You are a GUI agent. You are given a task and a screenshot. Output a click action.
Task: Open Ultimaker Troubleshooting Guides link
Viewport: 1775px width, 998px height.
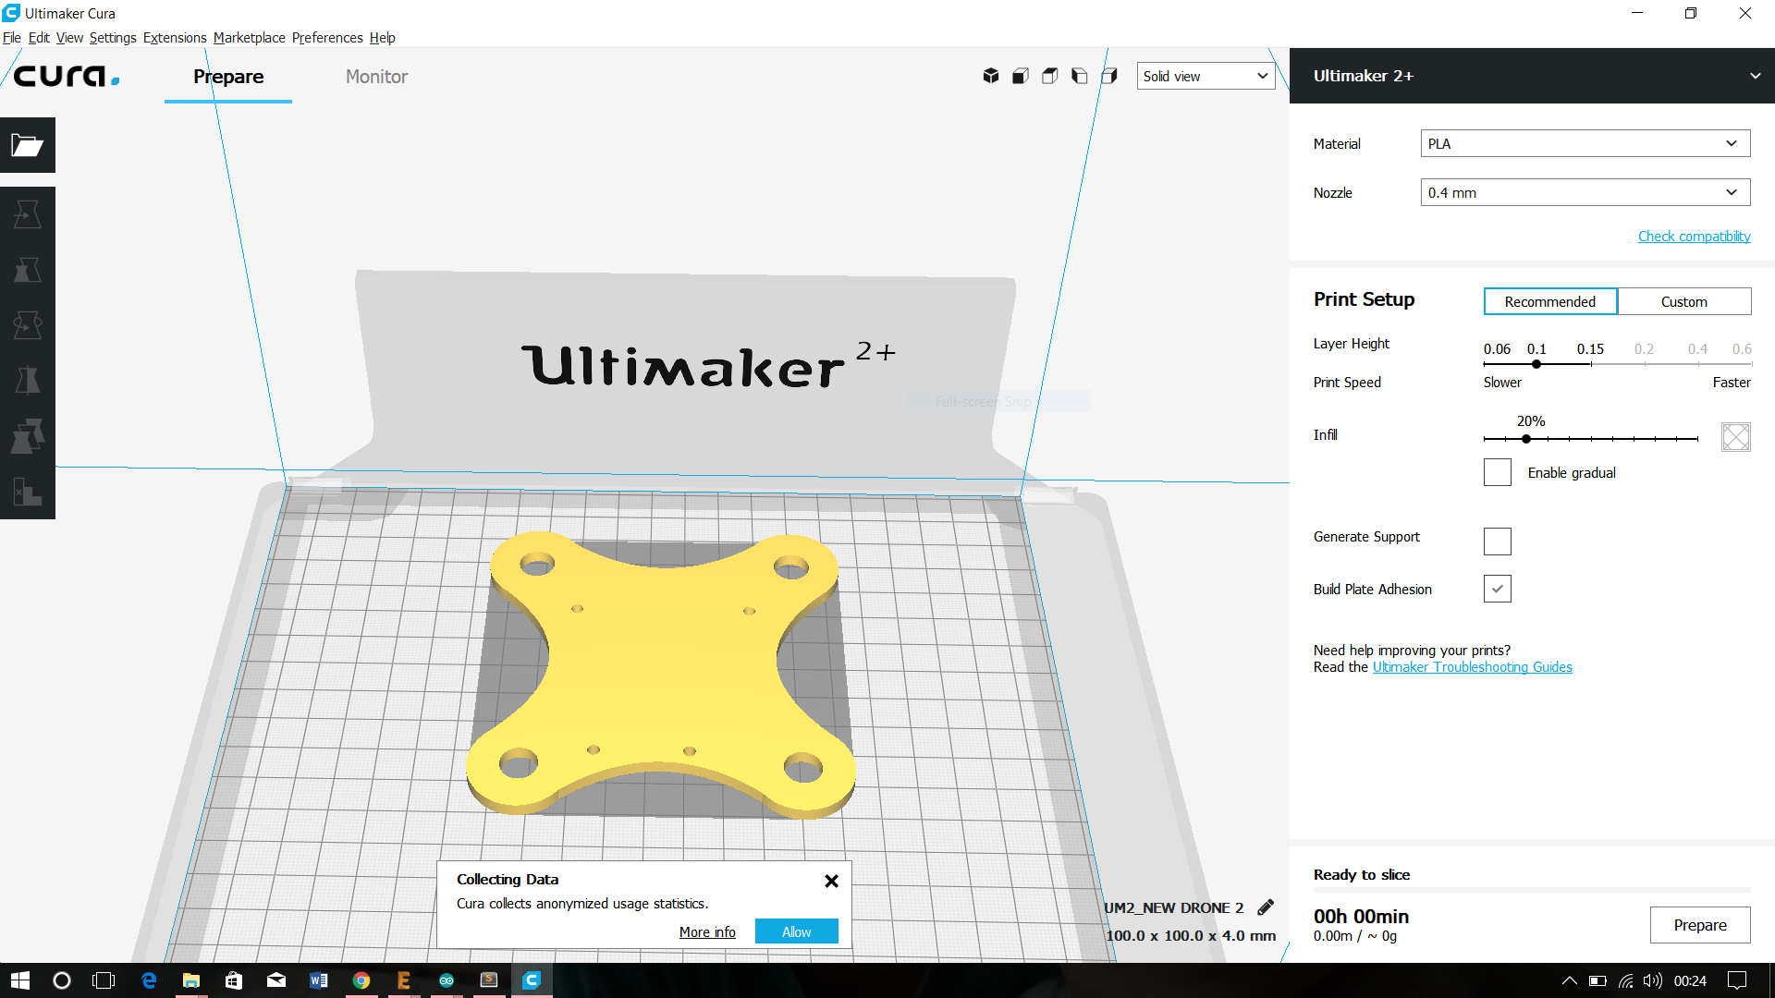[x=1472, y=667]
